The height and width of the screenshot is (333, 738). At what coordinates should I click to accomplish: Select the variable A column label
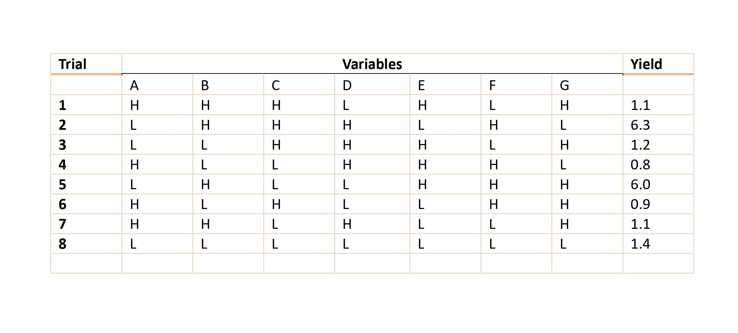point(134,85)
